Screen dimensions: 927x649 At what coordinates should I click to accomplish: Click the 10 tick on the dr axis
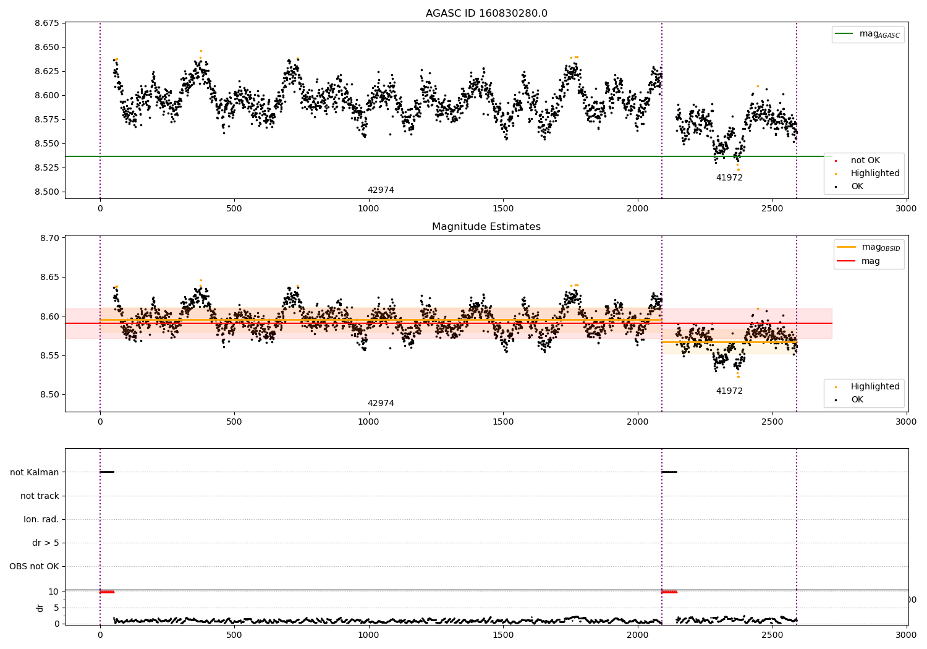pos(54,592)
